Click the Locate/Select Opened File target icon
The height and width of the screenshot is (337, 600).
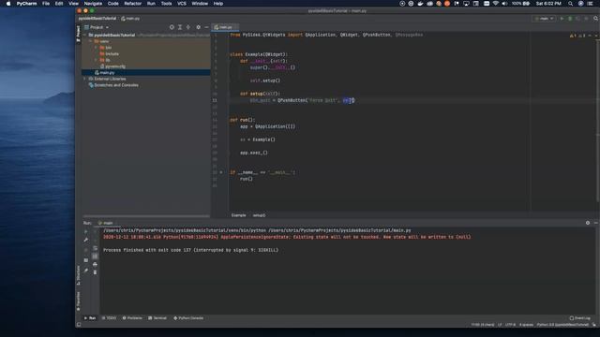point(172,27)
